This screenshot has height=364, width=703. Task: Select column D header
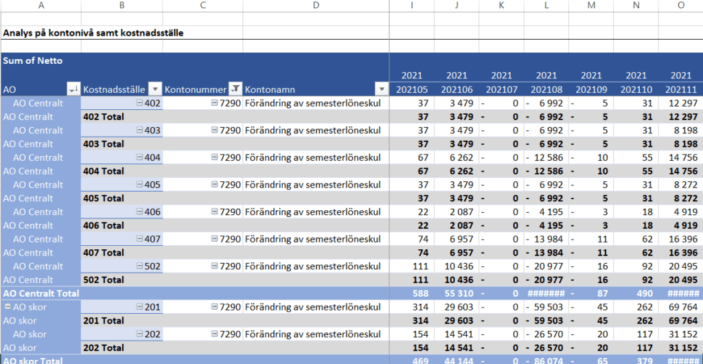click(316, 5)
